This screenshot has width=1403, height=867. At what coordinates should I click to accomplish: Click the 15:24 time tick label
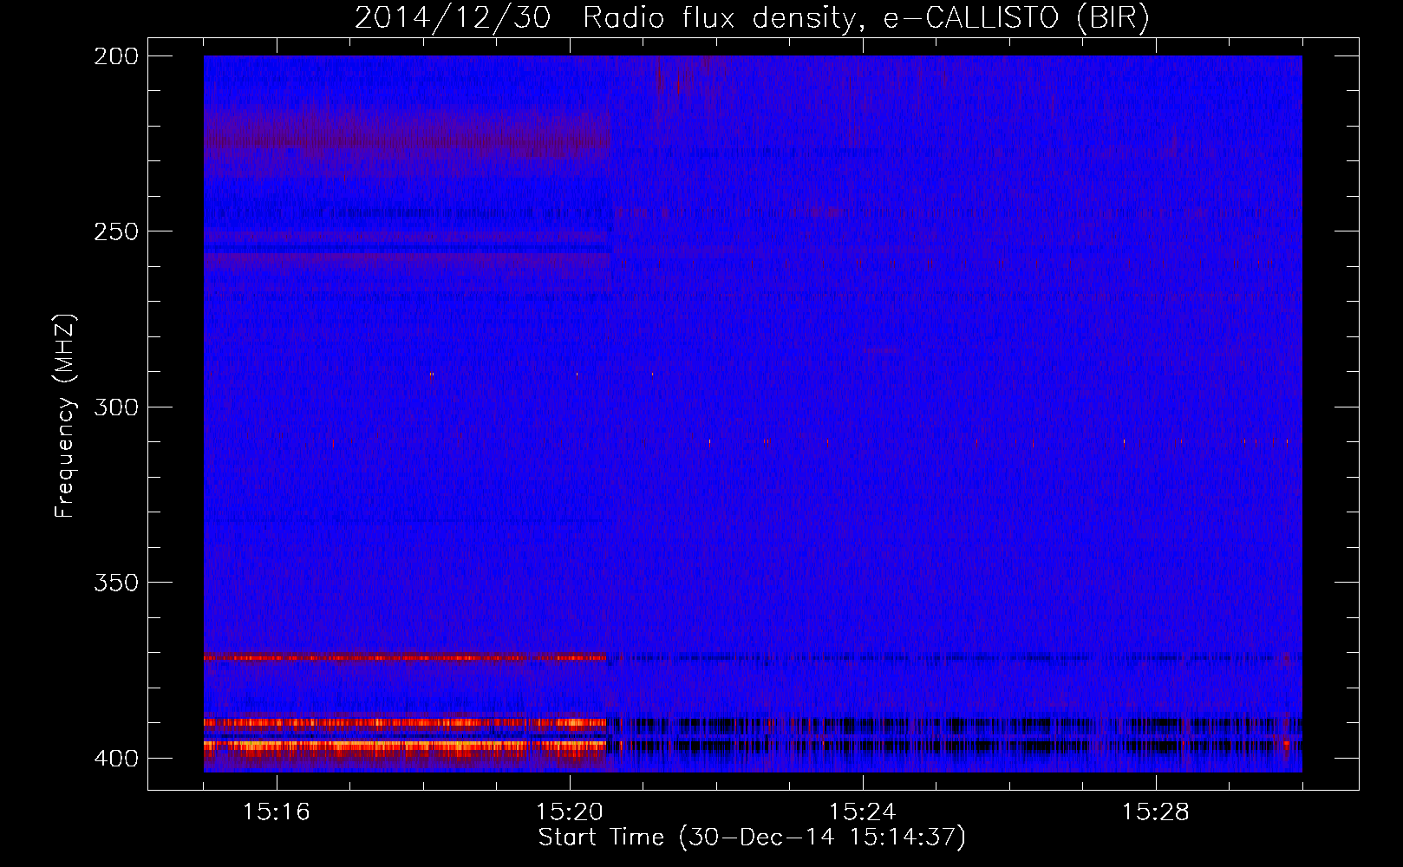[862, 812]
